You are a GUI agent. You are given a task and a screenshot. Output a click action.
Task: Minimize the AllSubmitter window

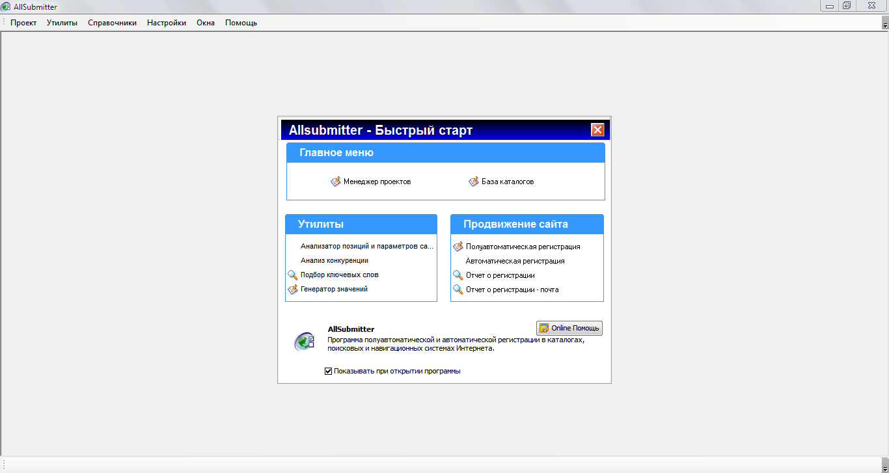[829, 5]
